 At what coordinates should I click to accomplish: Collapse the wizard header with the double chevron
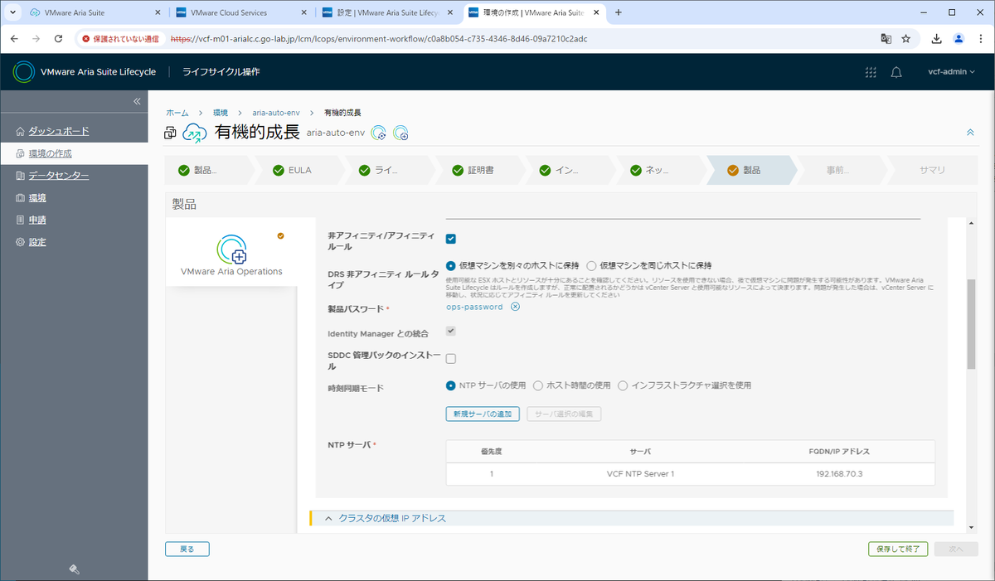click(970, 133)
